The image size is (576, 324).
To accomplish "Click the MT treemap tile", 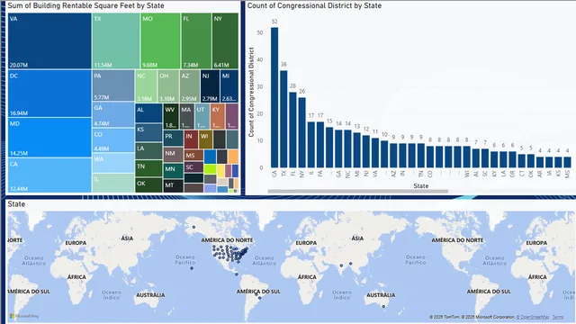I will [x=173, y=186].
